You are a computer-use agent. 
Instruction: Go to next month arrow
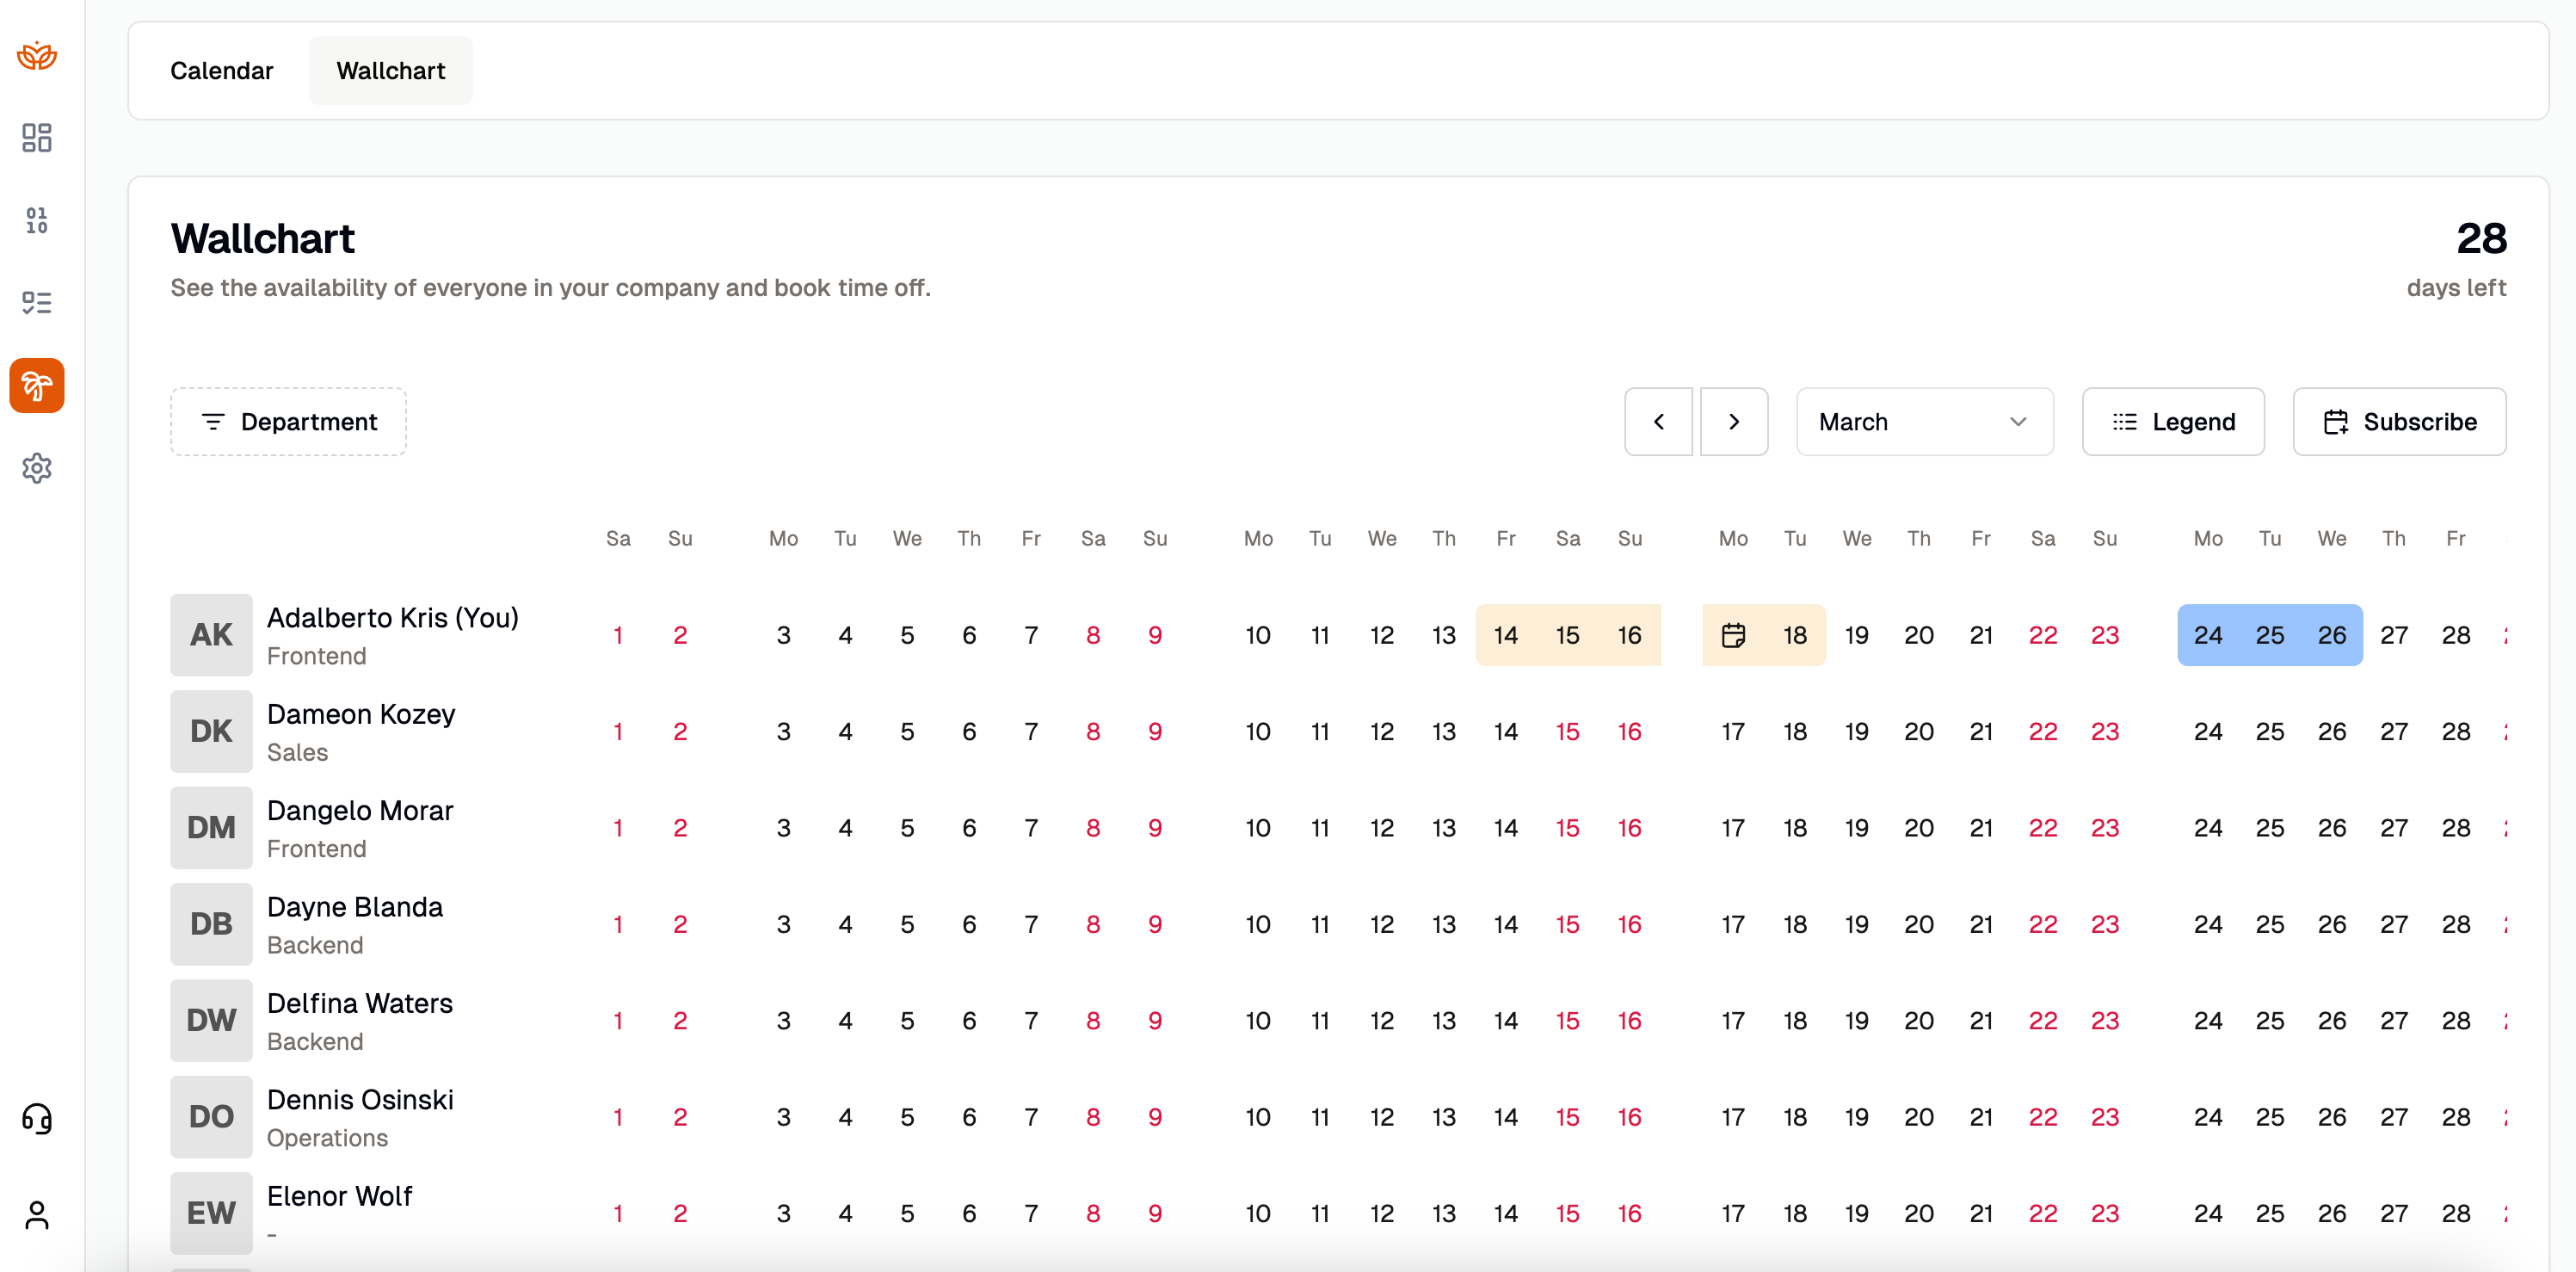[1734, 421]
